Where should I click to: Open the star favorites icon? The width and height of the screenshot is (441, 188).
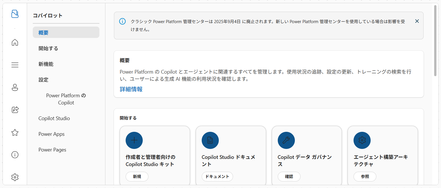click(x=15, y=132)
